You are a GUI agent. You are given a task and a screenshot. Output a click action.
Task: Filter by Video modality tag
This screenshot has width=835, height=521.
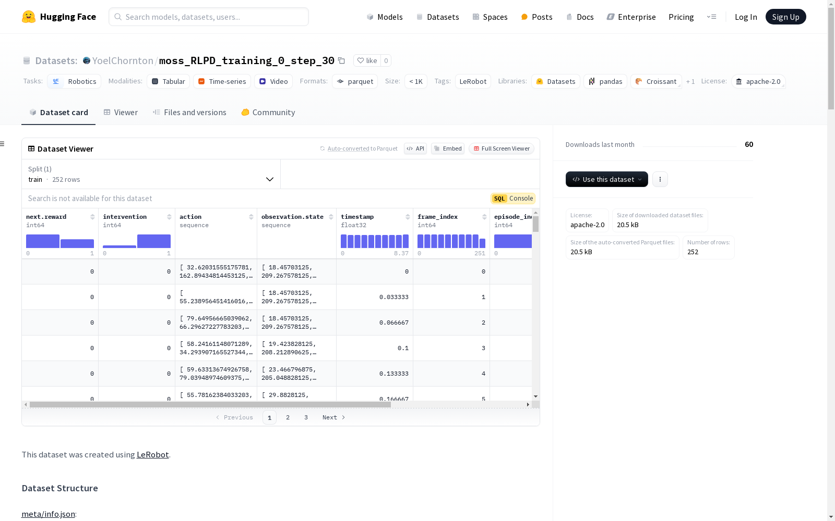273,81
